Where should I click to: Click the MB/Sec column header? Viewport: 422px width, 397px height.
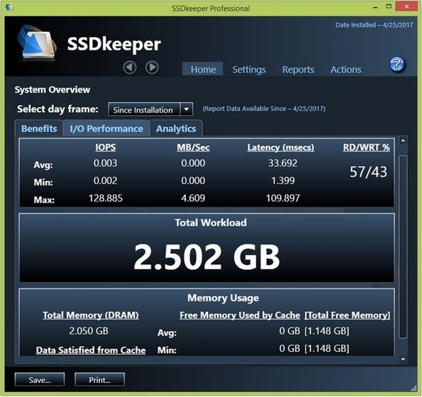click(x=193, y=147)
